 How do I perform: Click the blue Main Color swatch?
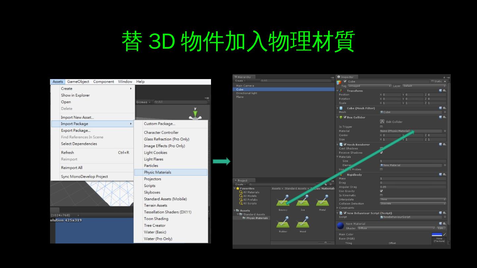pos(437,235)
